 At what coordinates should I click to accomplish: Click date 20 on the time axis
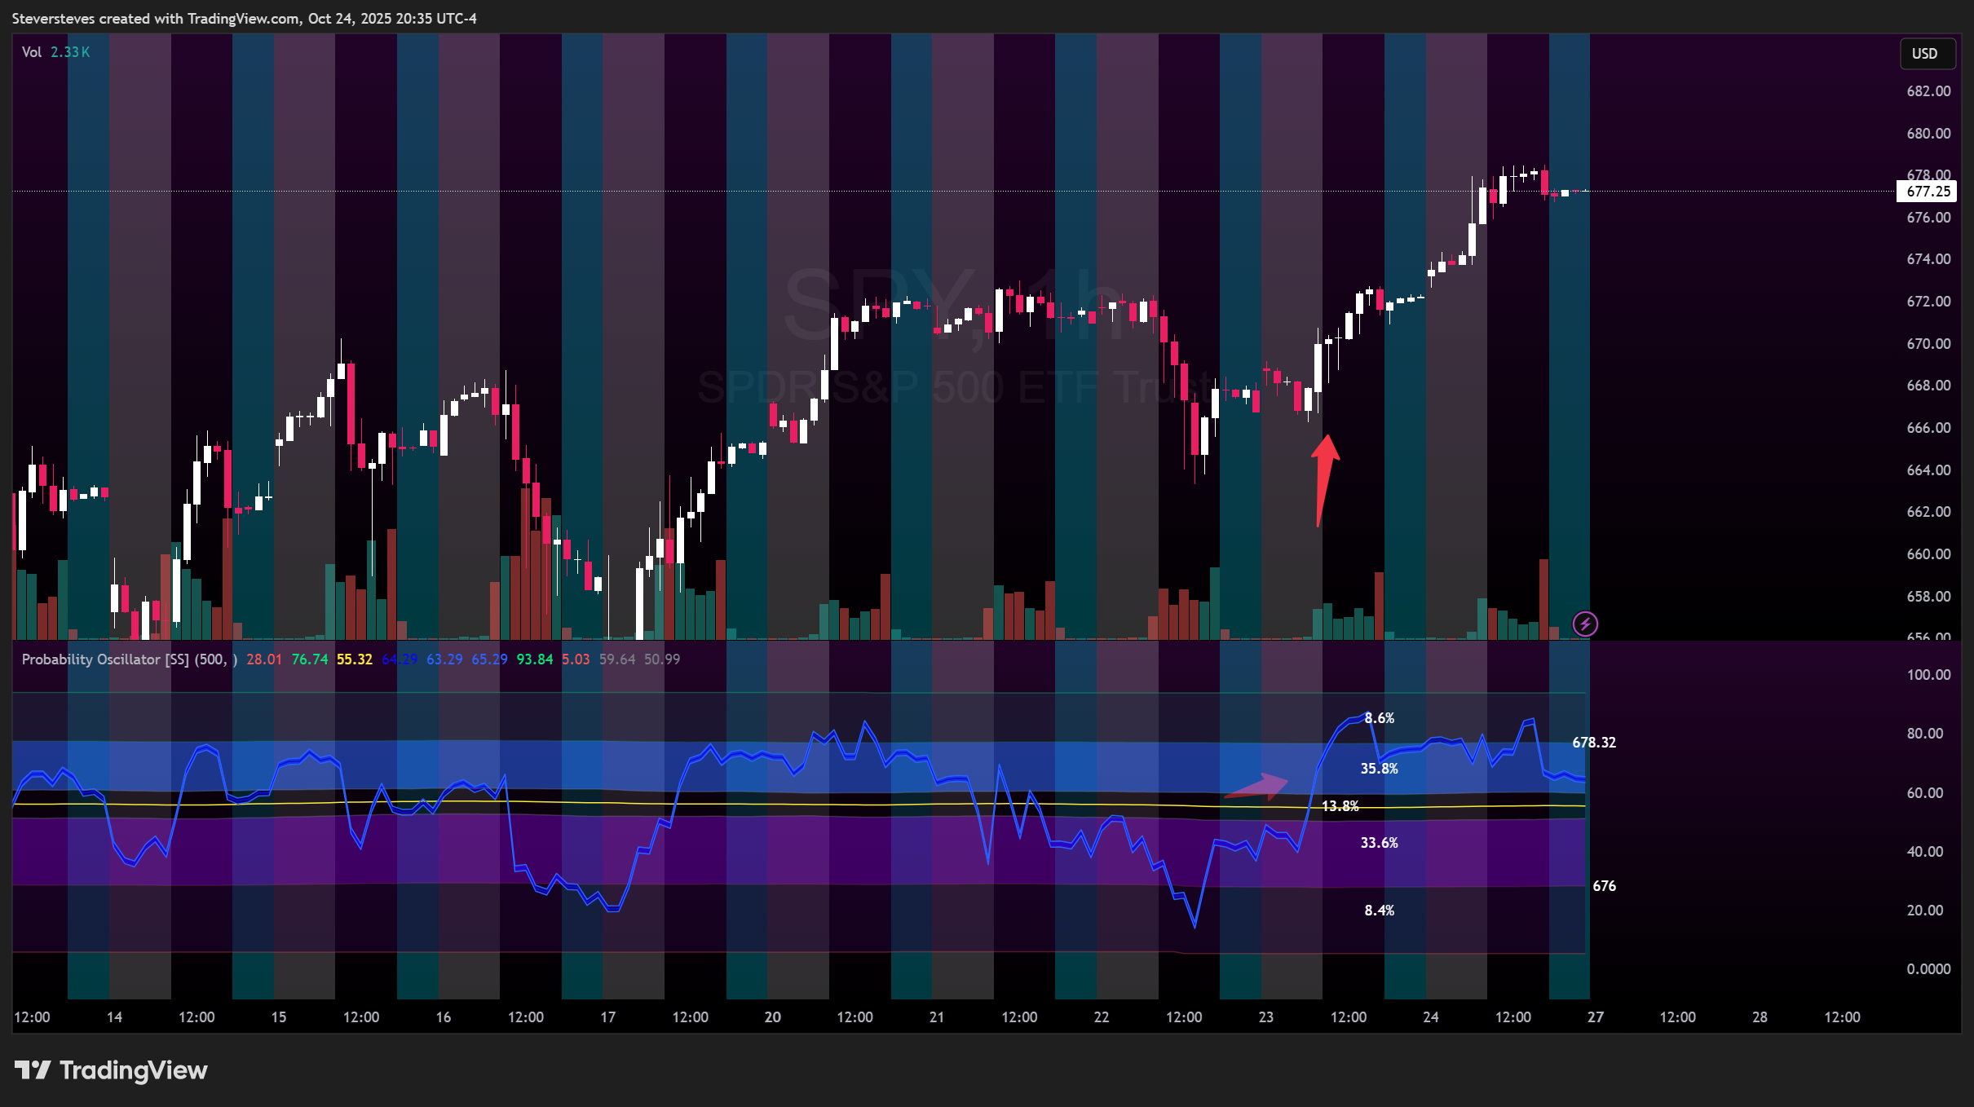coord(772,1017)
